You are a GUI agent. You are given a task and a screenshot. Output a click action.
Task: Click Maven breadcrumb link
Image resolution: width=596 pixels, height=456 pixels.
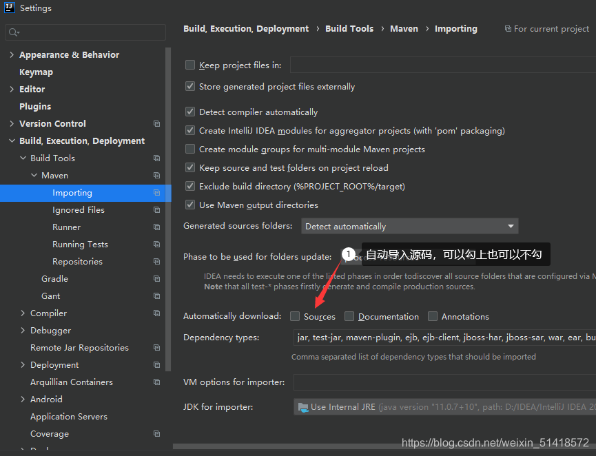point(404,28)
